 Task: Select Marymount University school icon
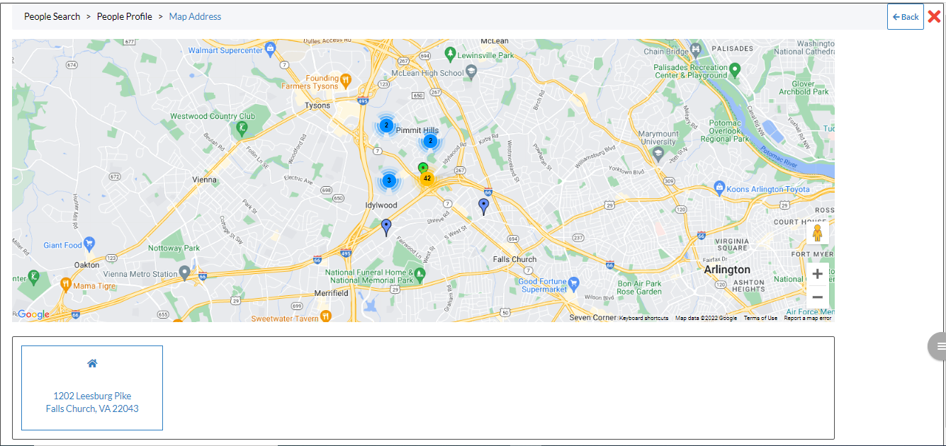(659, 154)
